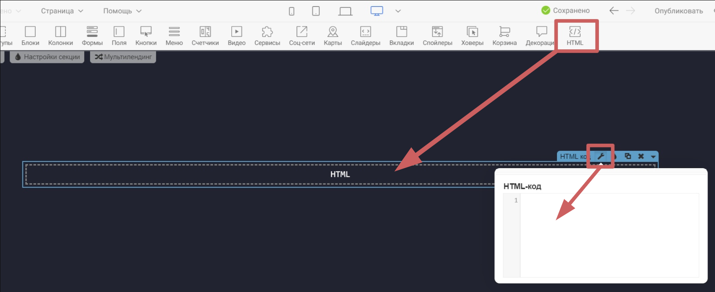Click the wrench settings icon on the HTML block
This screenshot has height=292, width=715.
click(601, 156)
